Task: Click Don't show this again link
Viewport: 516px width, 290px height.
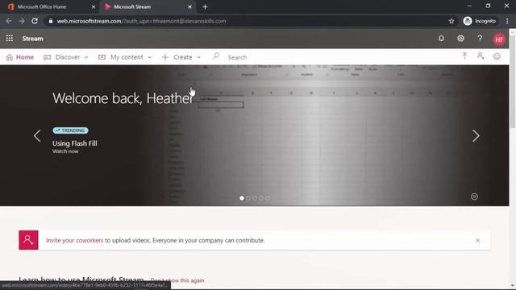Action: click(x=177, y=280)
